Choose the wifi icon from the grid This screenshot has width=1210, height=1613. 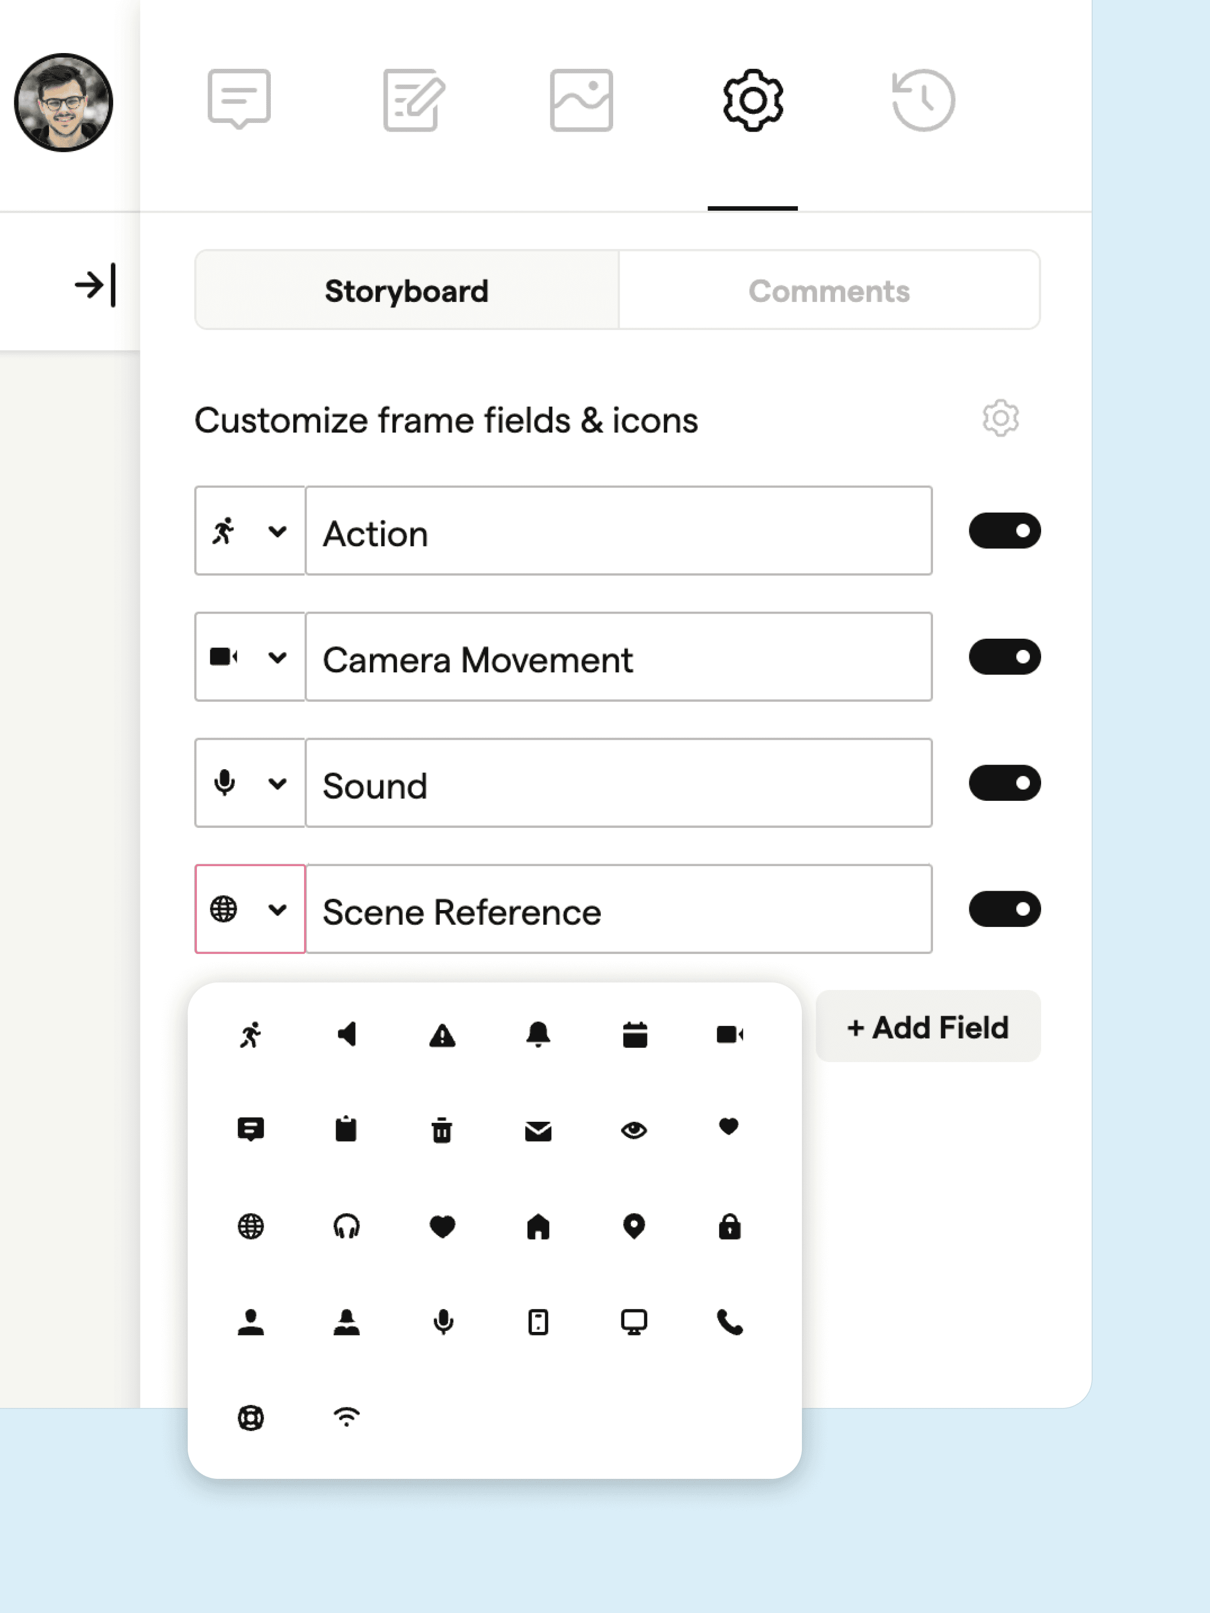point(347,1416)
